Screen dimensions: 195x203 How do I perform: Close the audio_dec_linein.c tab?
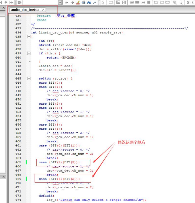click(x=43, y=10)
